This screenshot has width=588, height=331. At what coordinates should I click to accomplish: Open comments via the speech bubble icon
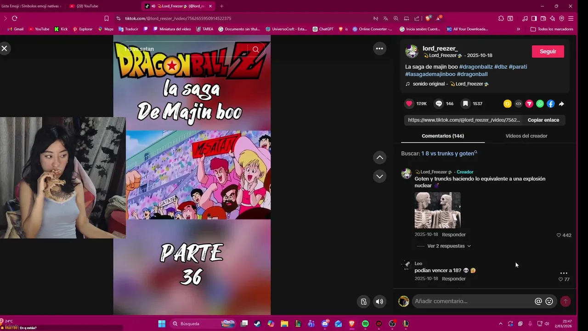pos(439,104)
